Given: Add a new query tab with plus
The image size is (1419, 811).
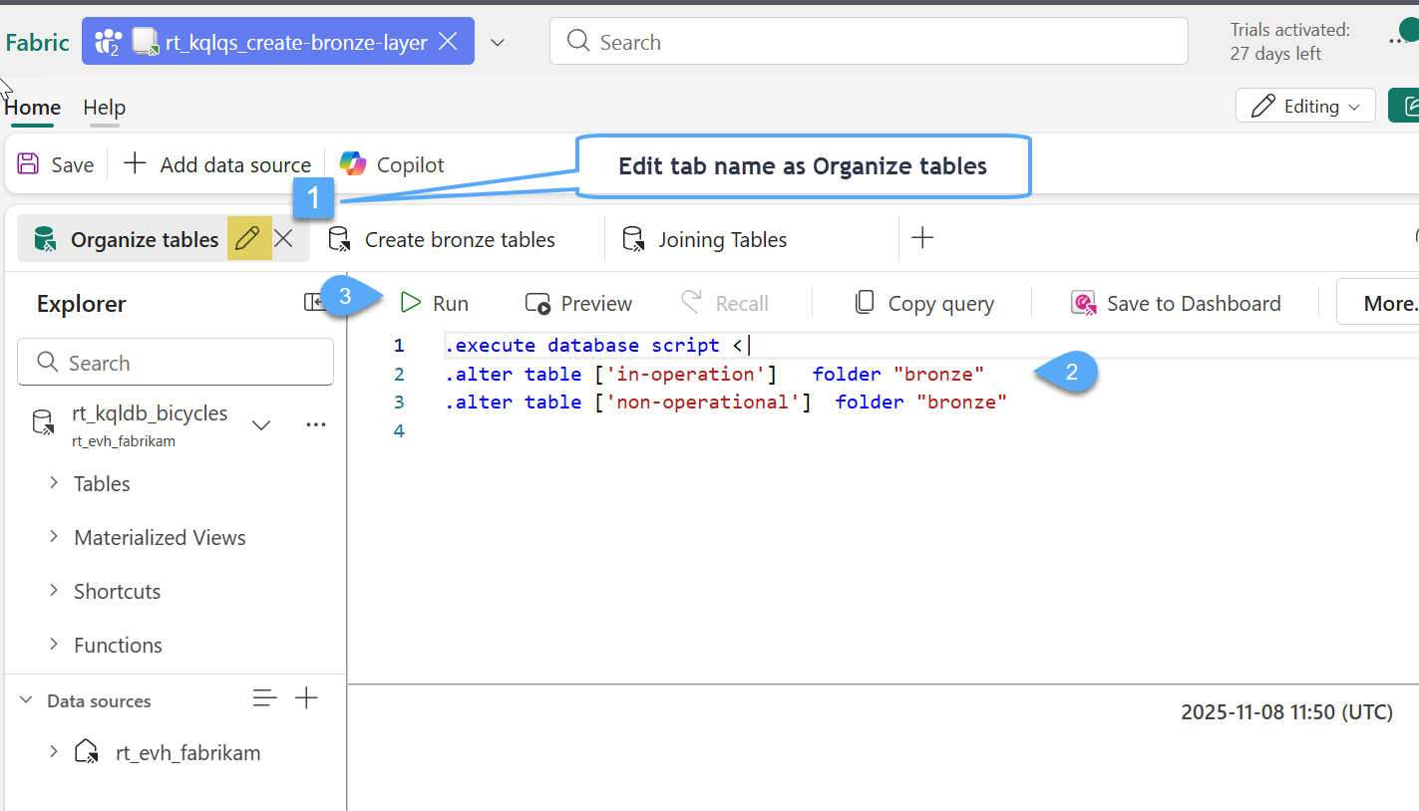Looking at the screenshot, I should coord(922,238).
